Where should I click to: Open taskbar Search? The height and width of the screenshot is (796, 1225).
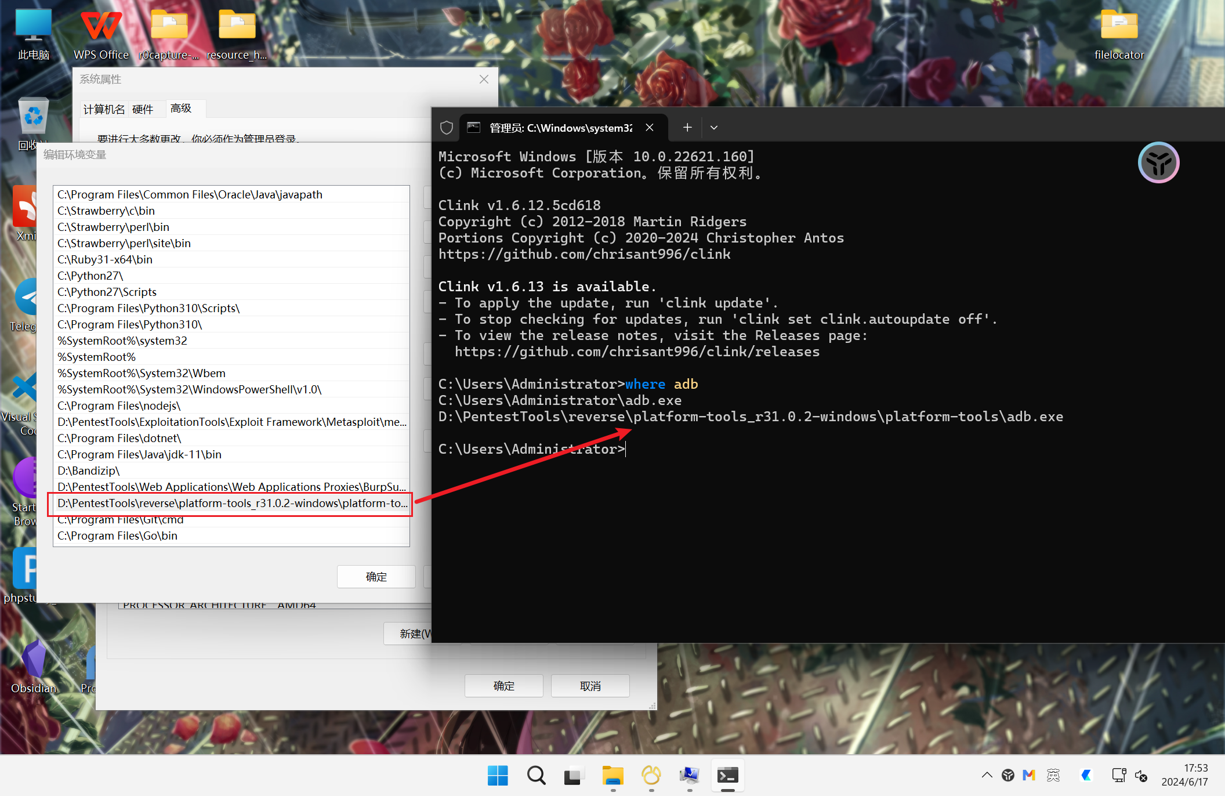tap(536, 776)
